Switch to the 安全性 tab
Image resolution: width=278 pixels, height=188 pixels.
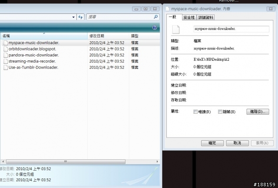pyautogui.click(x=189, y=17)
